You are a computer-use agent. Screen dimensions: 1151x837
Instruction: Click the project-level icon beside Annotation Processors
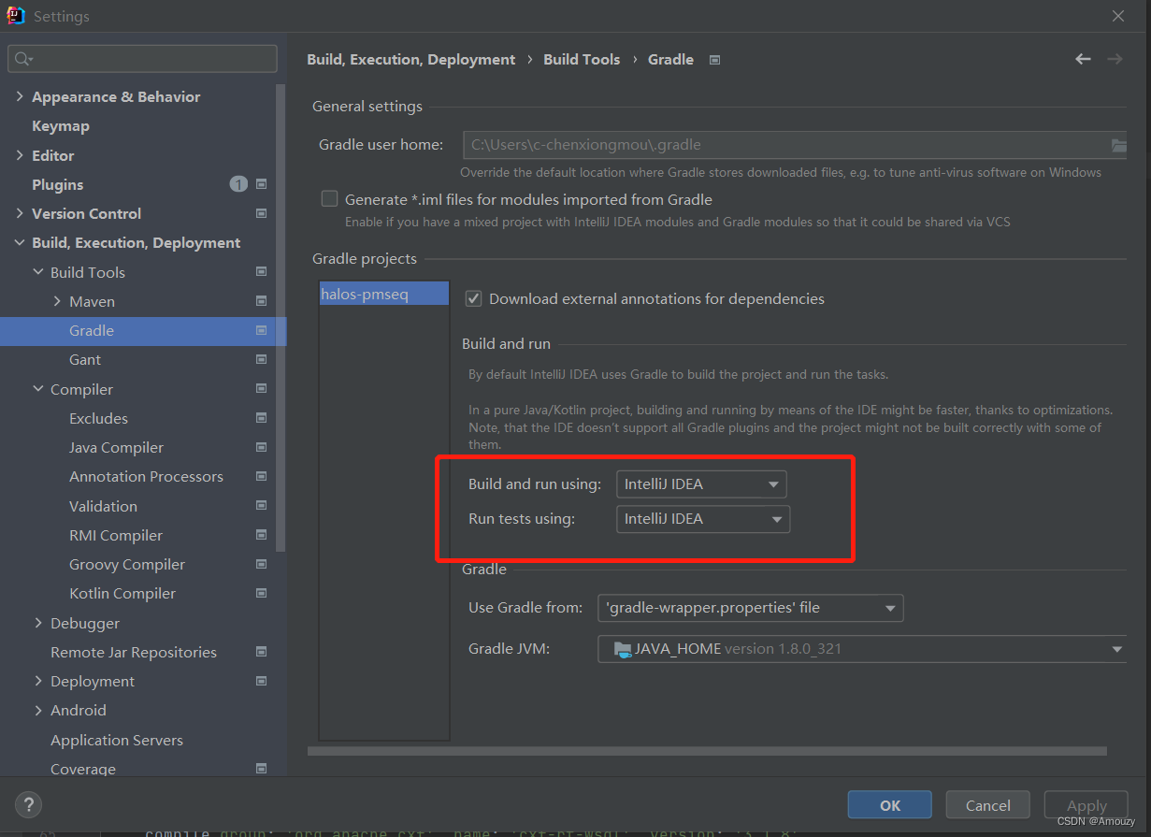(x=262, y=476)
